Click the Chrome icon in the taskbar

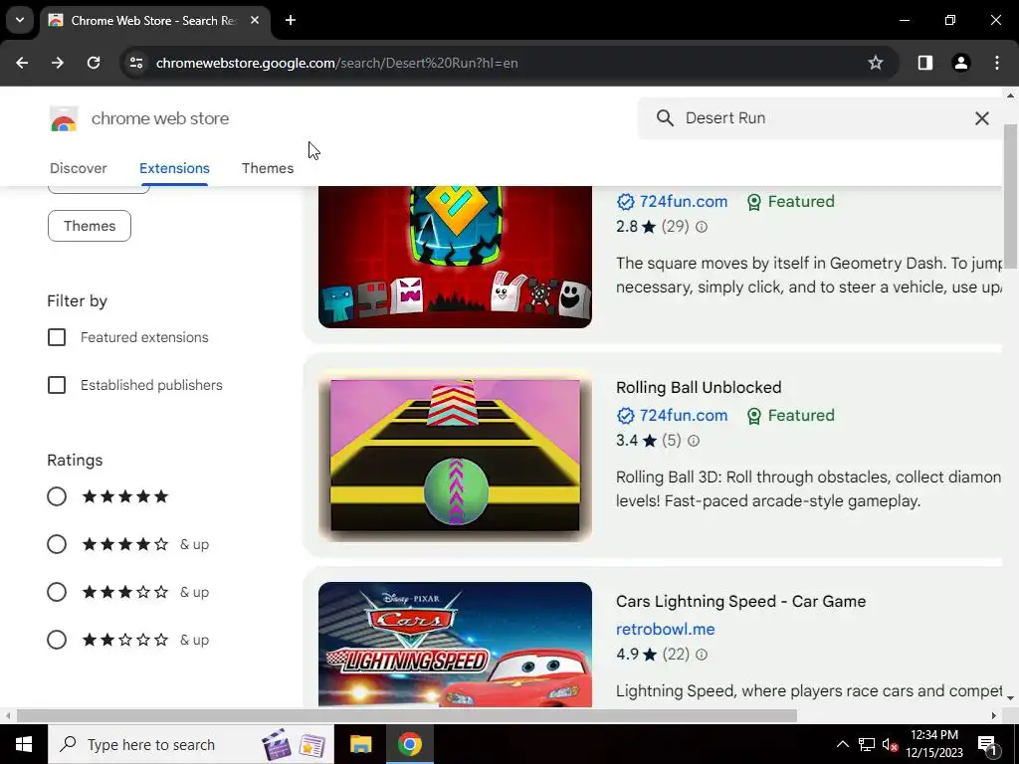(x=409, y=744)
